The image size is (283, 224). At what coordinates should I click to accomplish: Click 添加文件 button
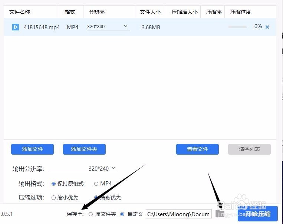tap(33, 149)
